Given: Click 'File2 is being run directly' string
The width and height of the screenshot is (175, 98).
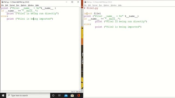Looking at the screenshot, I should 126,22.
